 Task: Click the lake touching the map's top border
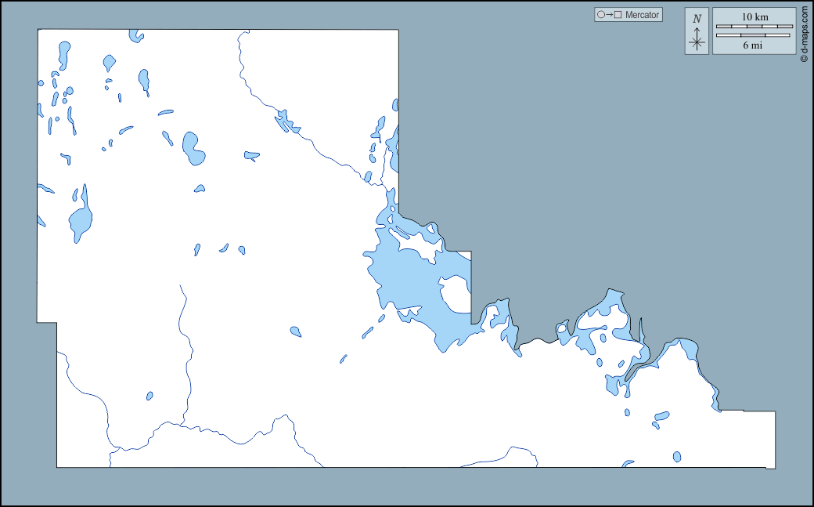[x=137, y=35]
